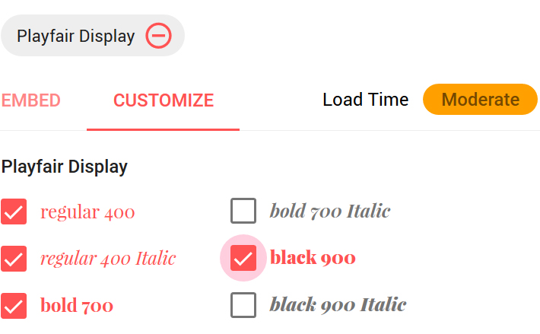Toggle off the black 900 checkbox
This screenshot has height=334, width=540.
[243, 258]
